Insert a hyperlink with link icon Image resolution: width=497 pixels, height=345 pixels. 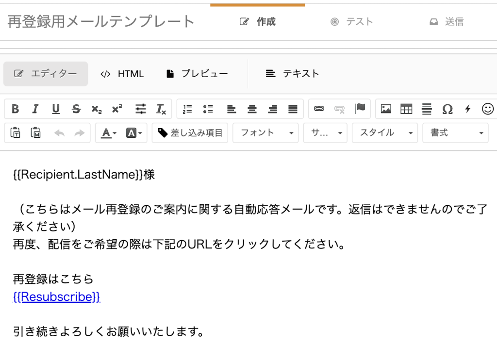[319, 109]
